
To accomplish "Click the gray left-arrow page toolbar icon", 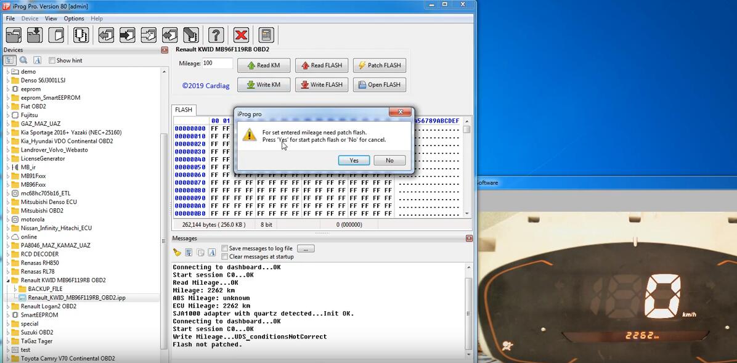I will [x=106, y=35].
